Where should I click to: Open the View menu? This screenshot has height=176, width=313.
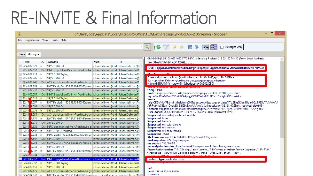45,40
